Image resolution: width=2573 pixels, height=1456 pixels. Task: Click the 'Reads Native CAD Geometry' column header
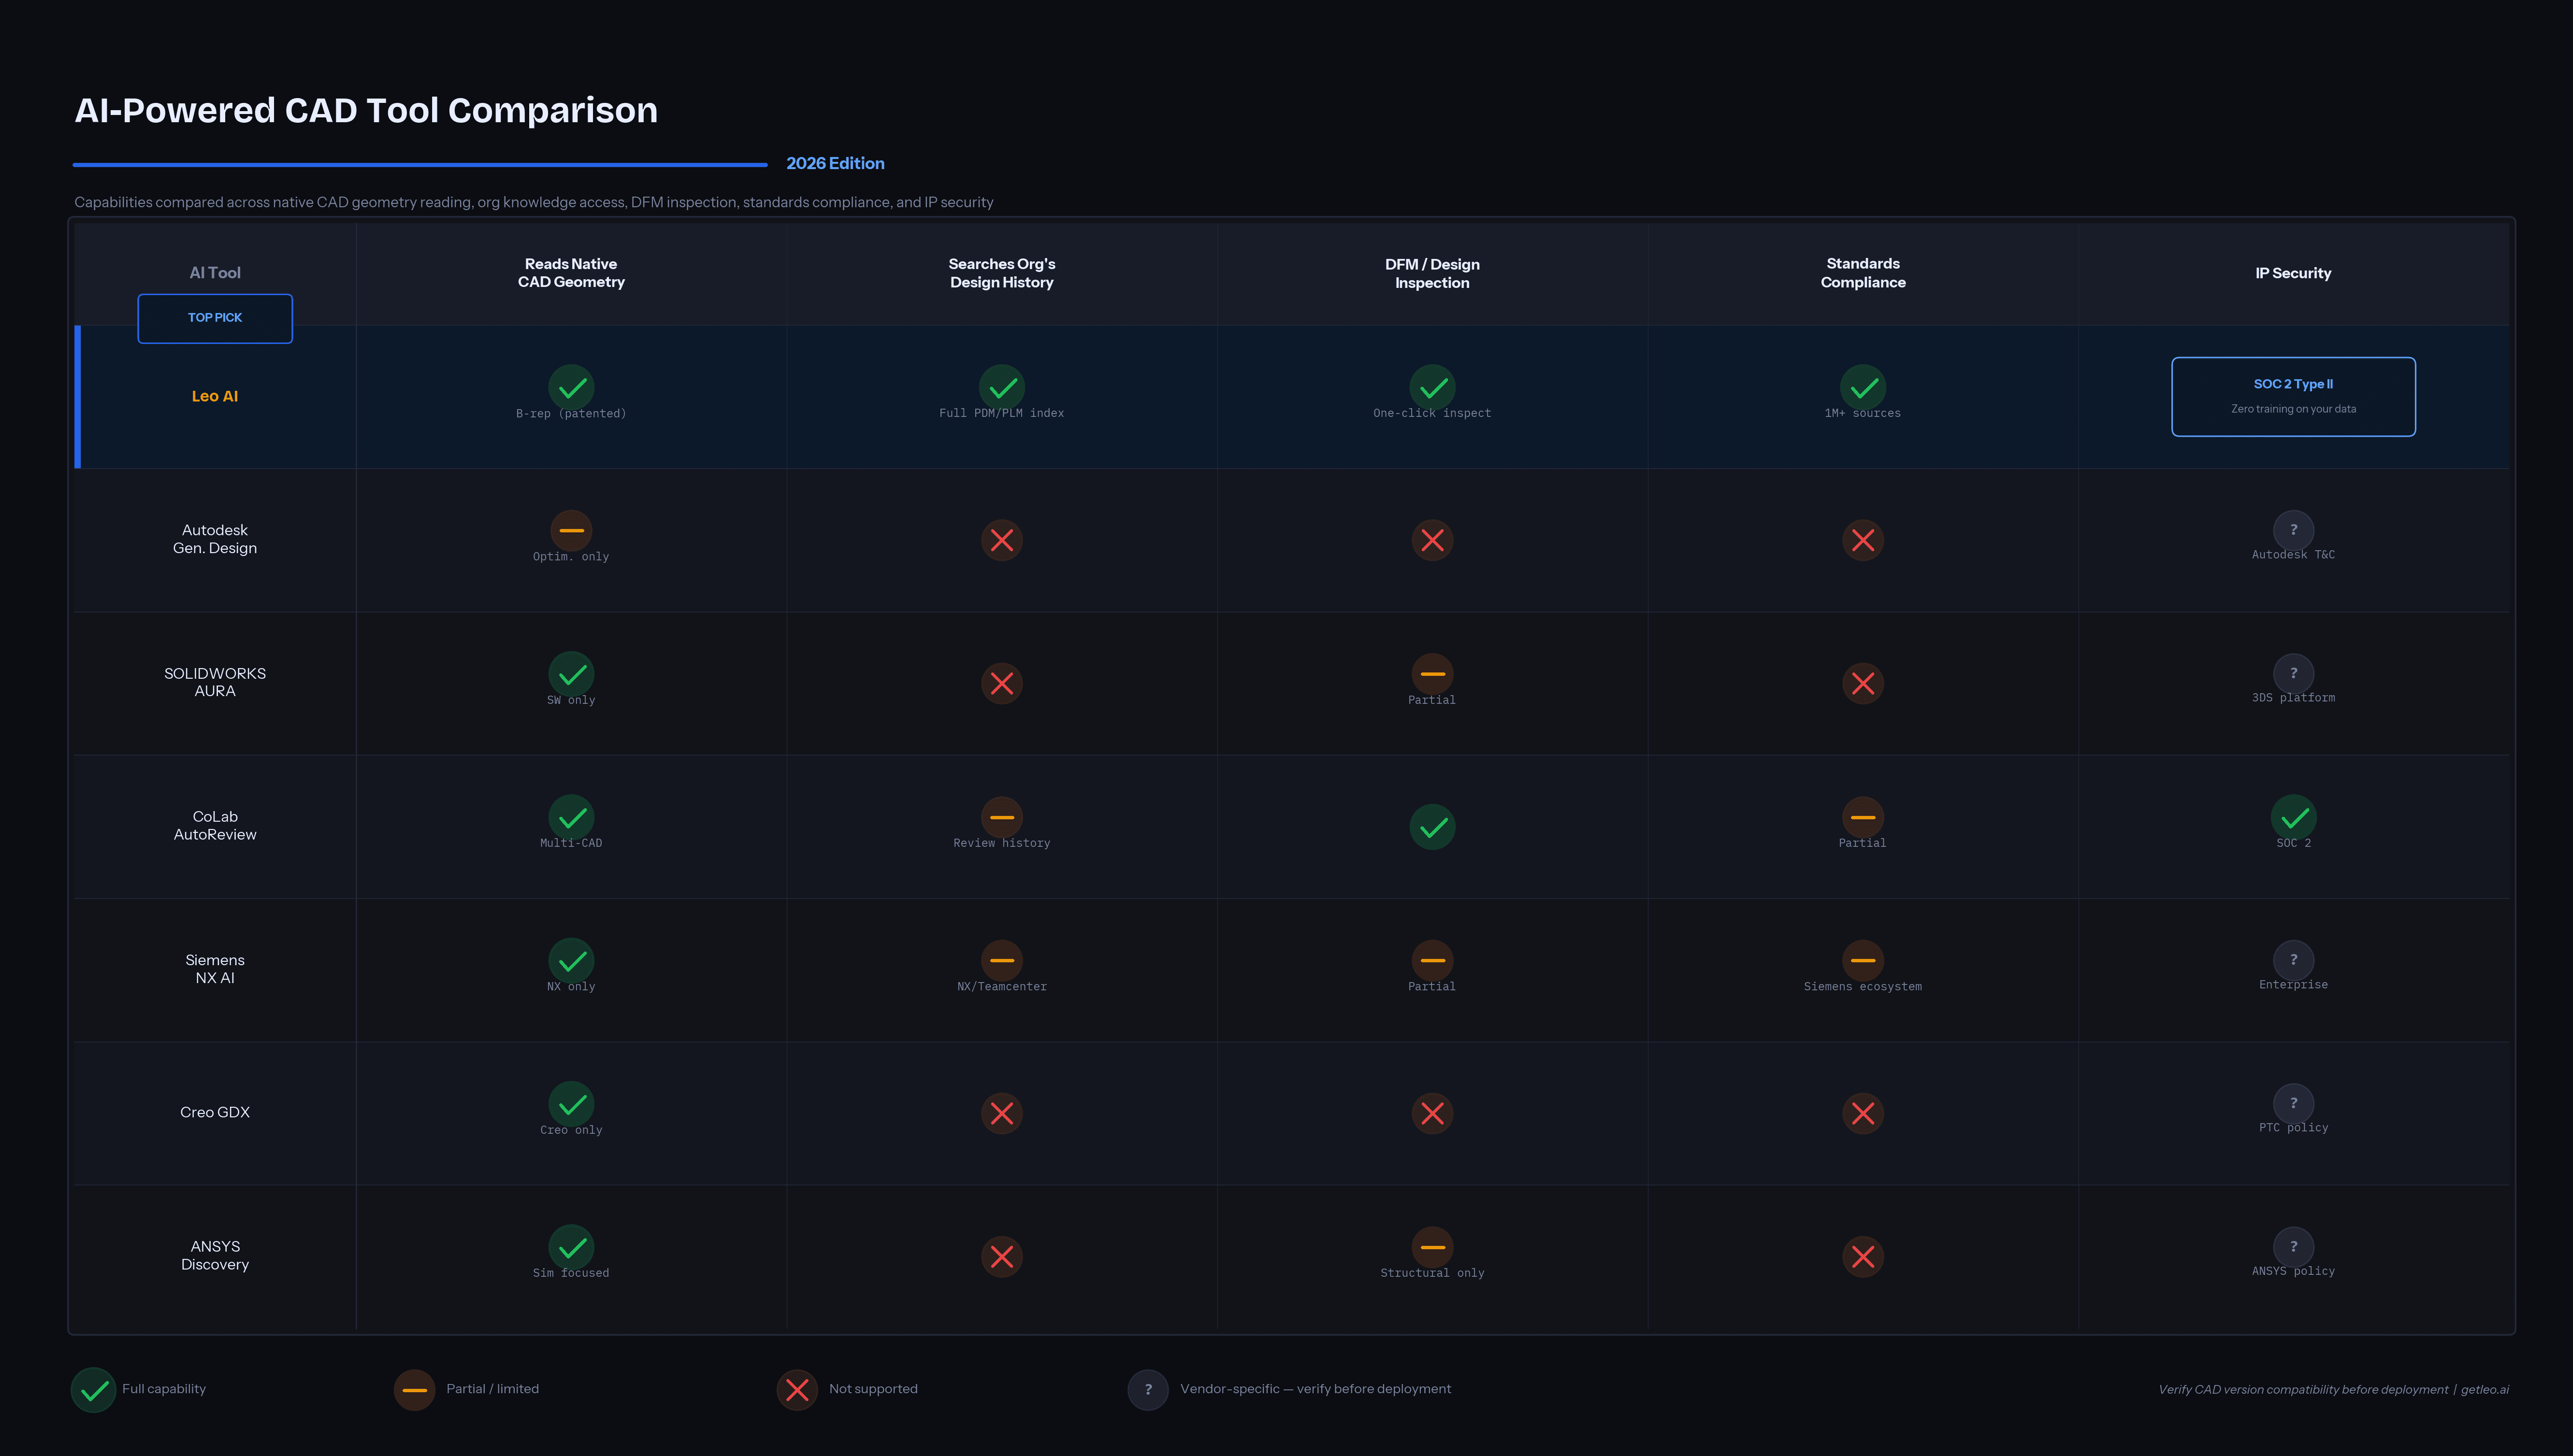coord(571,273)
